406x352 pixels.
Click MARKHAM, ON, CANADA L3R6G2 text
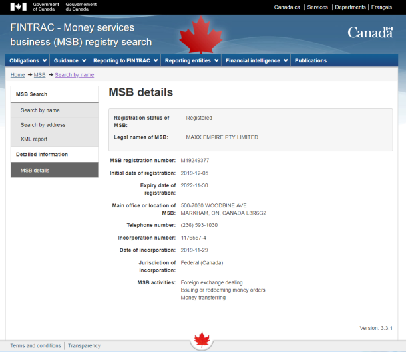pos(224,213)
